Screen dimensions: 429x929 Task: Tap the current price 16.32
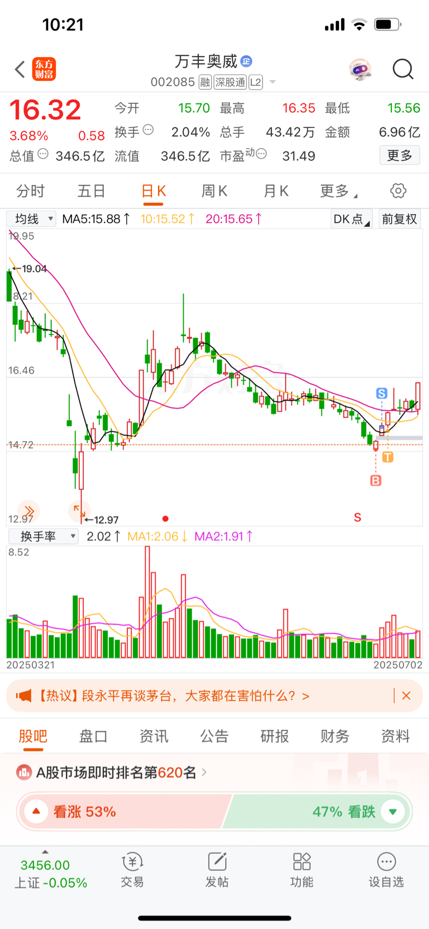(45, 110)
